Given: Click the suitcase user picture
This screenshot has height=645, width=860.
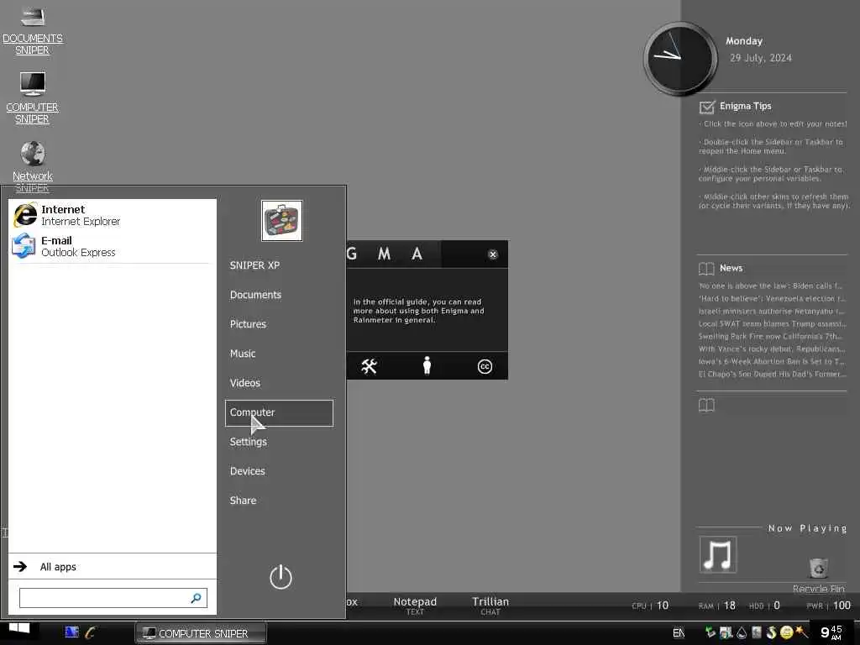Looking at the screenshot, I should point(282,221).
